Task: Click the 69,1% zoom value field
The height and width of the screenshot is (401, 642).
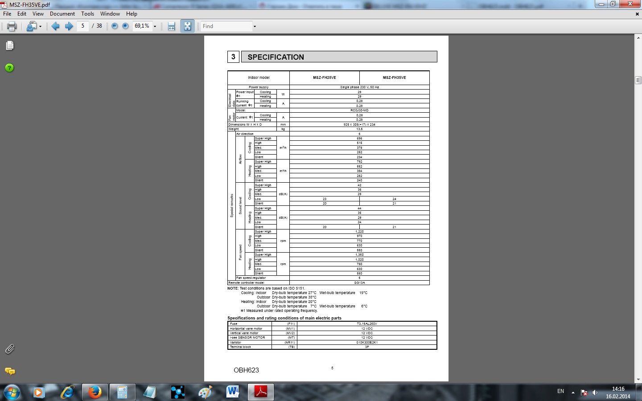Action: pyautogui.click(x=142, y=26)
